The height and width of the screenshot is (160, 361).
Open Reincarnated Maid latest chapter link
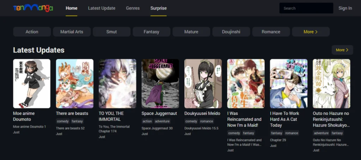(245, 142)
